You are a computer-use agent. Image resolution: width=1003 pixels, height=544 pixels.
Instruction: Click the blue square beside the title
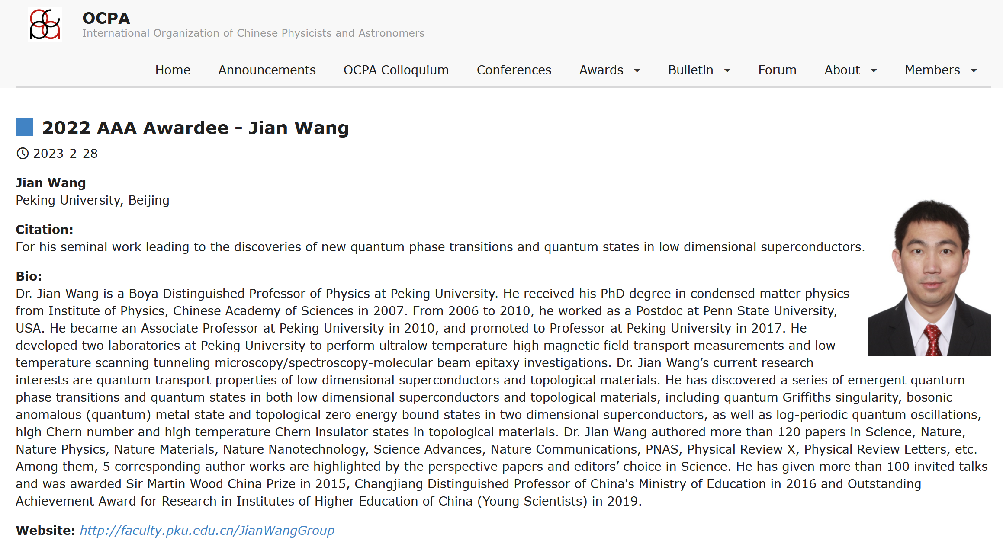[24, 128]
